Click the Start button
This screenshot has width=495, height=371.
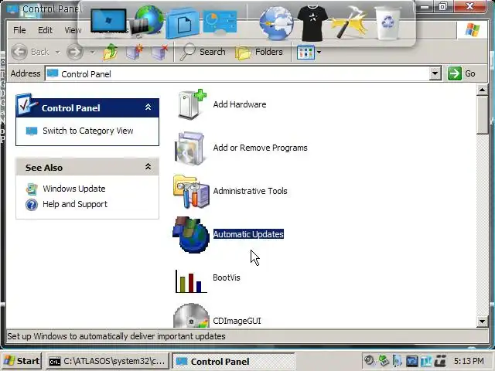pyautogui.click(x=22, y=361)
